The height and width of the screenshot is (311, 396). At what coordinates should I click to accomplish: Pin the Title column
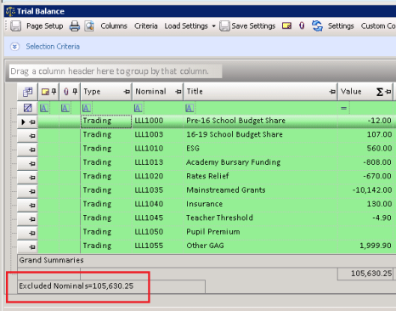tap(332, 92)
